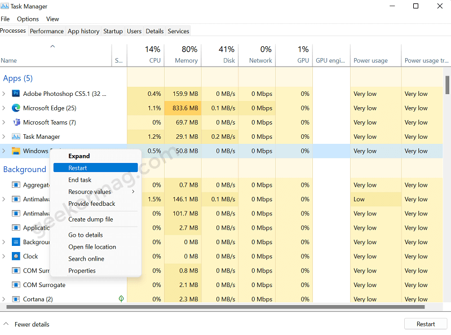
Task: Expand the Adobe Photoshop CS5.1 process group
Action: click(4, 94)
